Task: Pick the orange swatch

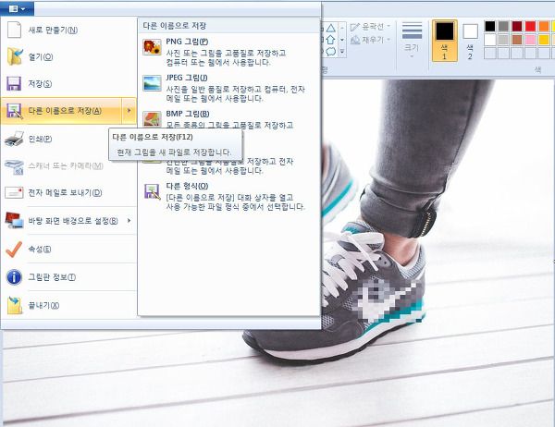Action: (x=544, y=26)
